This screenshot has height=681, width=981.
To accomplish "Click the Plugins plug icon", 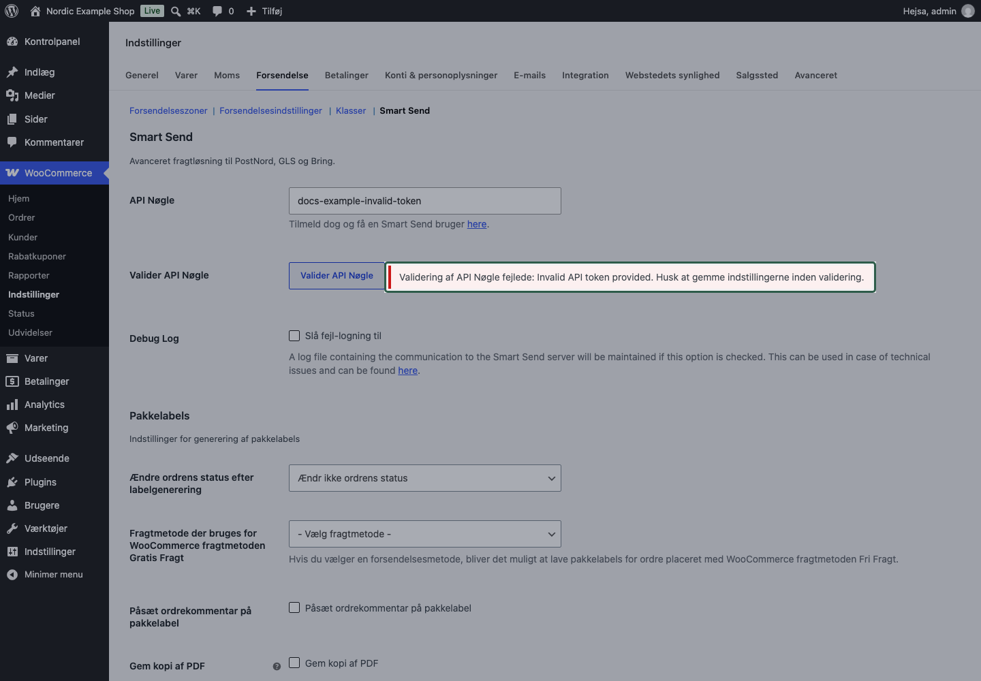I will [x=12, y=482].
